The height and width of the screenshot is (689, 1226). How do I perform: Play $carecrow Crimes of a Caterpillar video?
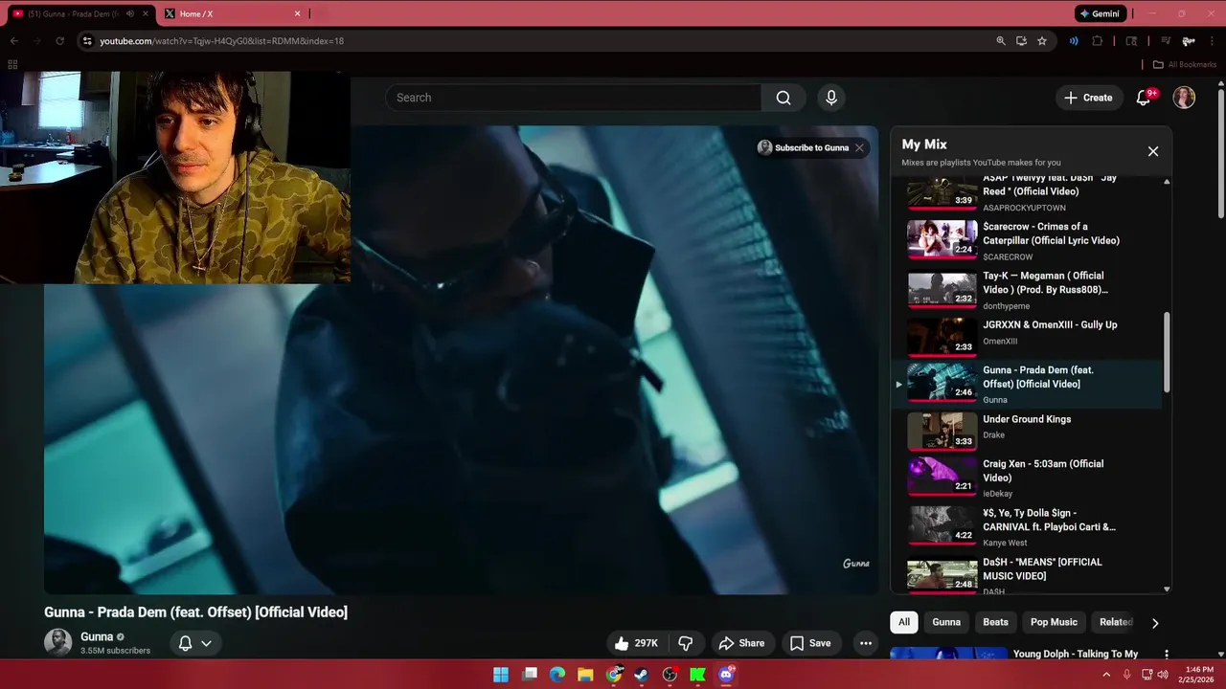click(x=1026, y=240)
